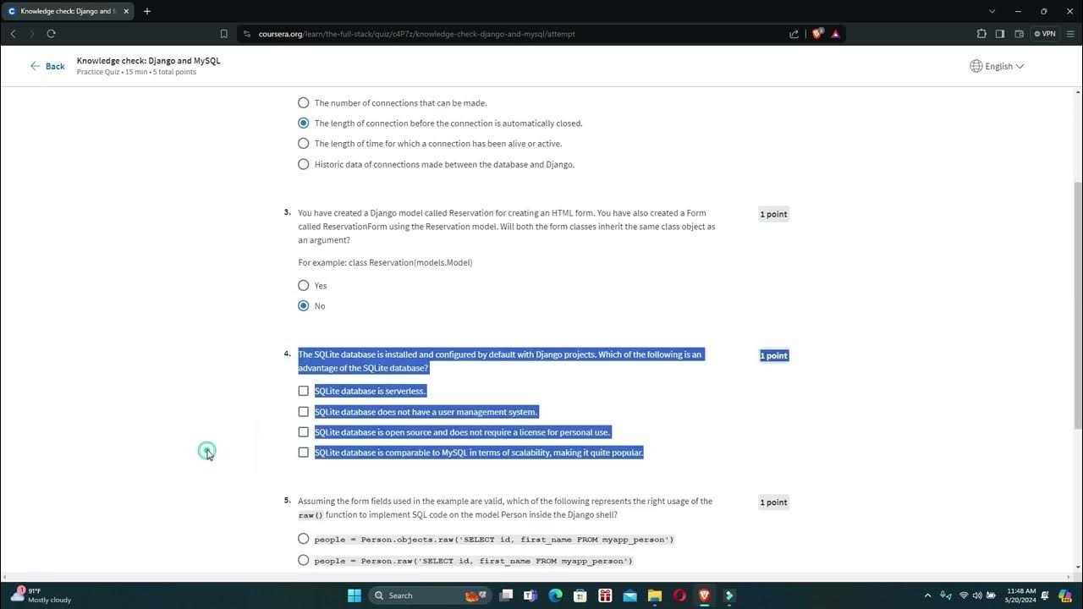The width and height of the screenshot is (1083, 609).
Task: Open the English language dropdown
Action: (997, 66)
